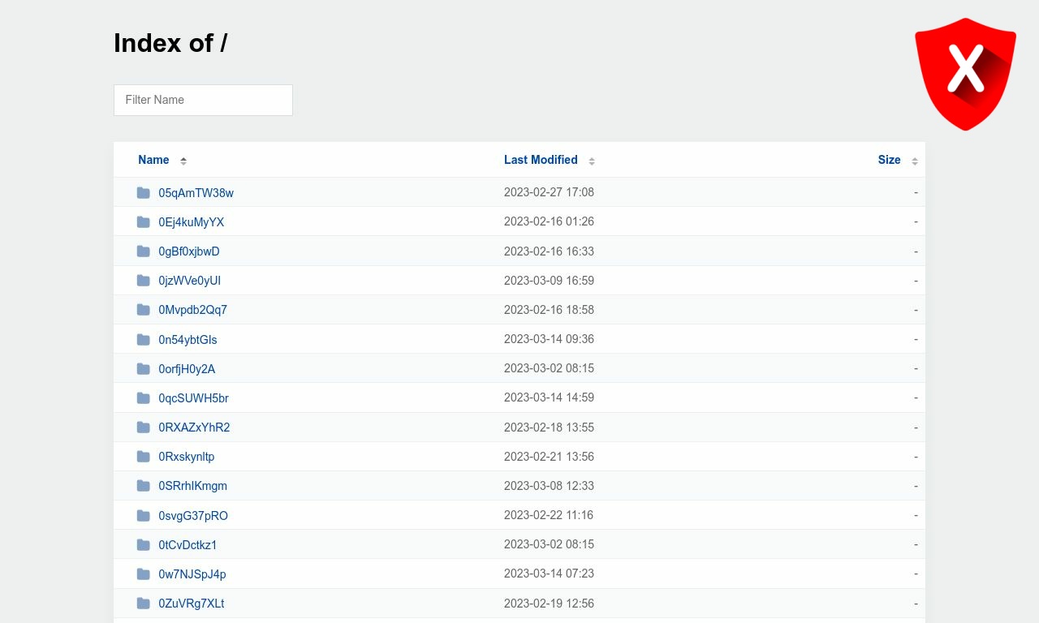
Task: Click the date 2023-02-16 18:58
Action: 549,309
